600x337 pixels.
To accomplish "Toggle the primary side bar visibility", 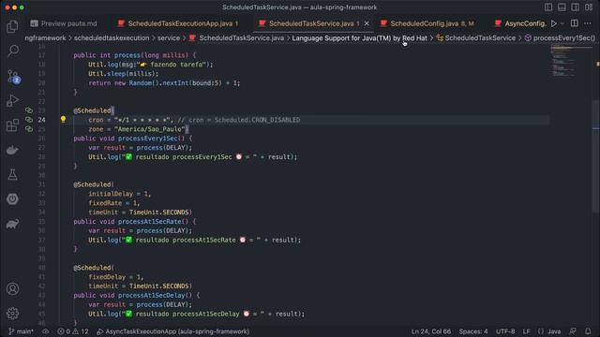I will coord(548,7).
